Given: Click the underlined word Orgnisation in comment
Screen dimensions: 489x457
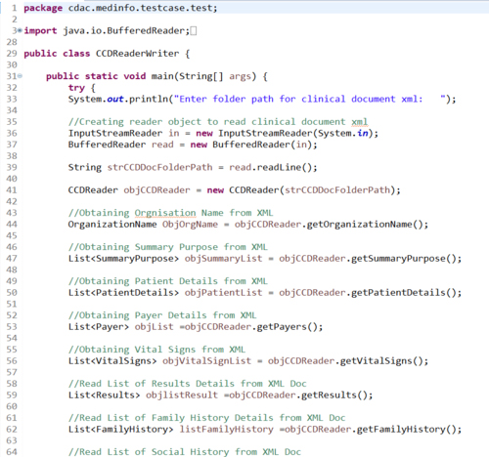Looking at the screenshot, I should pyautogui.click(x=165, y=213).
